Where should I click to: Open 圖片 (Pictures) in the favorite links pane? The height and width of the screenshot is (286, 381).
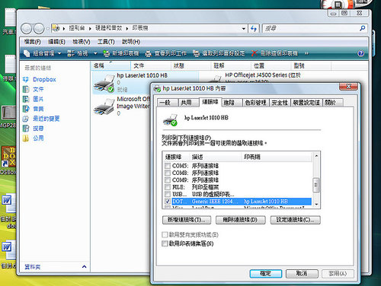(34, 99)
